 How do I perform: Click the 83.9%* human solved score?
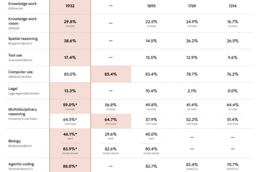(x=70, y=150)
